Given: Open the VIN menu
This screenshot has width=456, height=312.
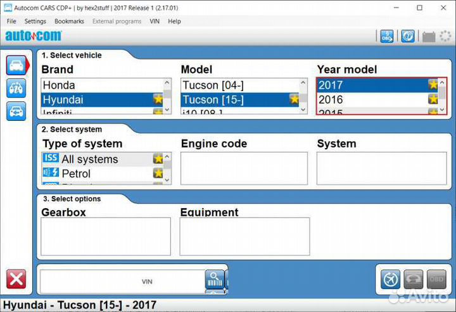Looking at the screenshot, I should (x=155, y=22).
